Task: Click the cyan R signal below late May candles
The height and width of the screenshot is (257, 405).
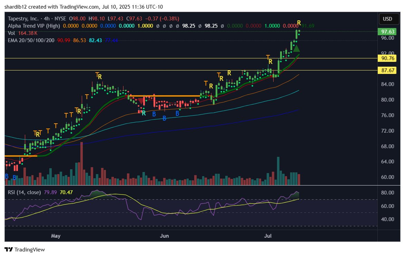Action: (144, 113)
